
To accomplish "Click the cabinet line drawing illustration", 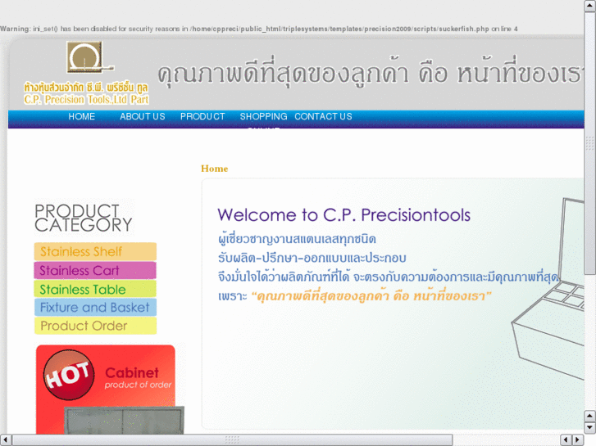I will coord(548,289).
